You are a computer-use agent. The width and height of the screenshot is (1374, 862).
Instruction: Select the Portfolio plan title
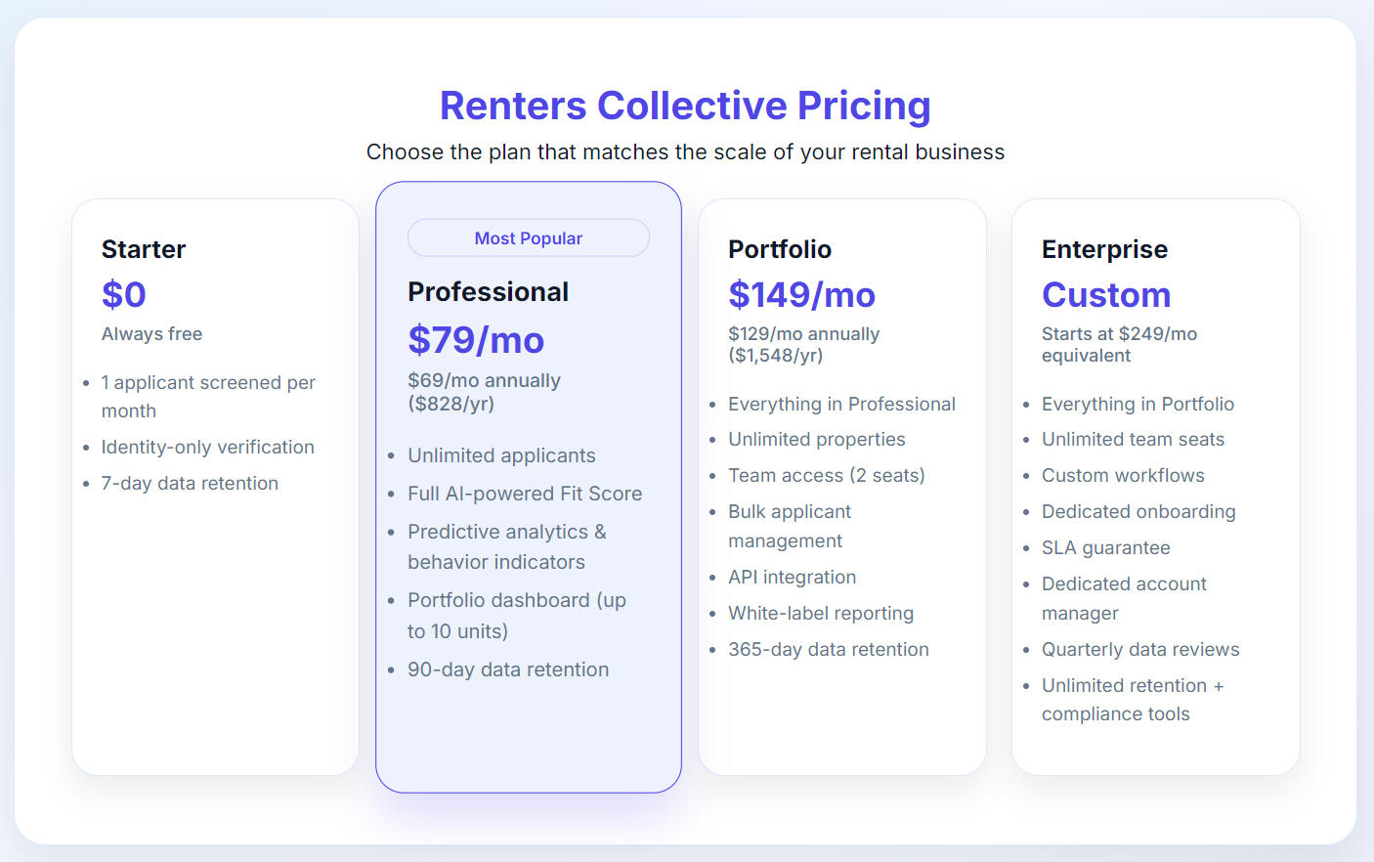point(780,249)
